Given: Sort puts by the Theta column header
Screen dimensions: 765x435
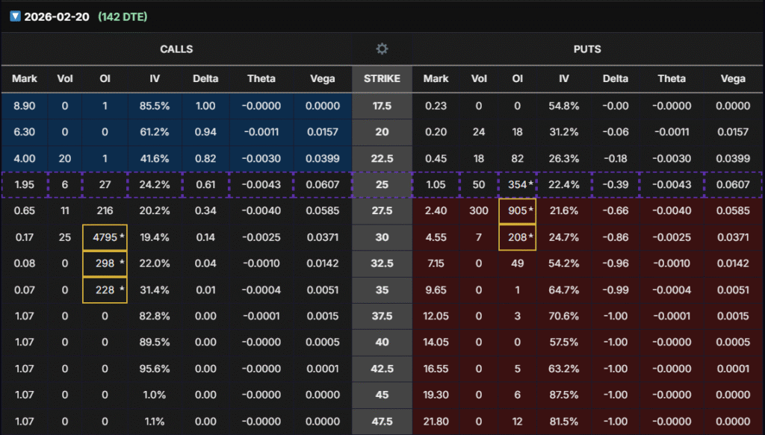Looking at the screenshot, I should coord(672,78).
